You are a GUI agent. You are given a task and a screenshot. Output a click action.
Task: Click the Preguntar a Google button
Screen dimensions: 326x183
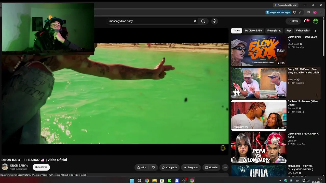[x=278, y=12]
